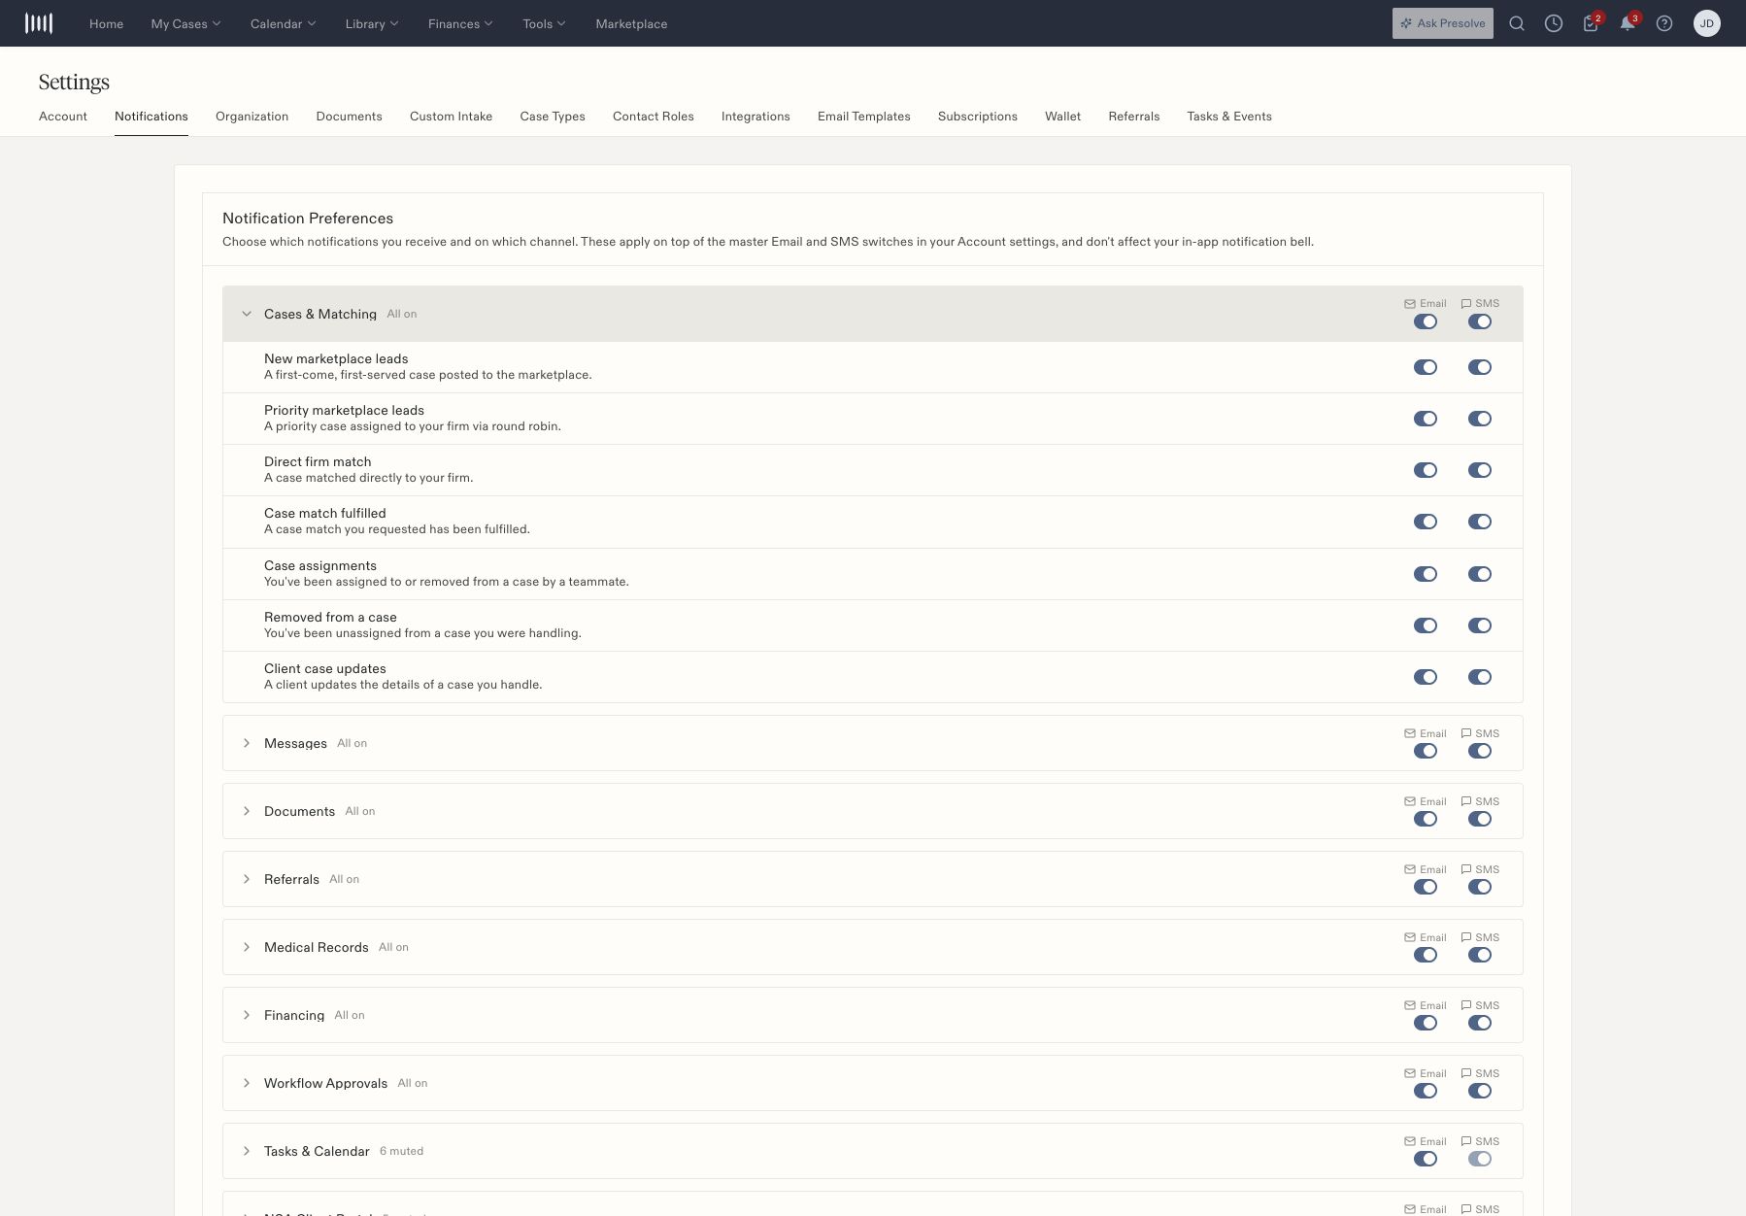The width and height of the screenshot is (1746, 1216).
Task: Switch to the Wallet tab
Action: pos(1062,117)
